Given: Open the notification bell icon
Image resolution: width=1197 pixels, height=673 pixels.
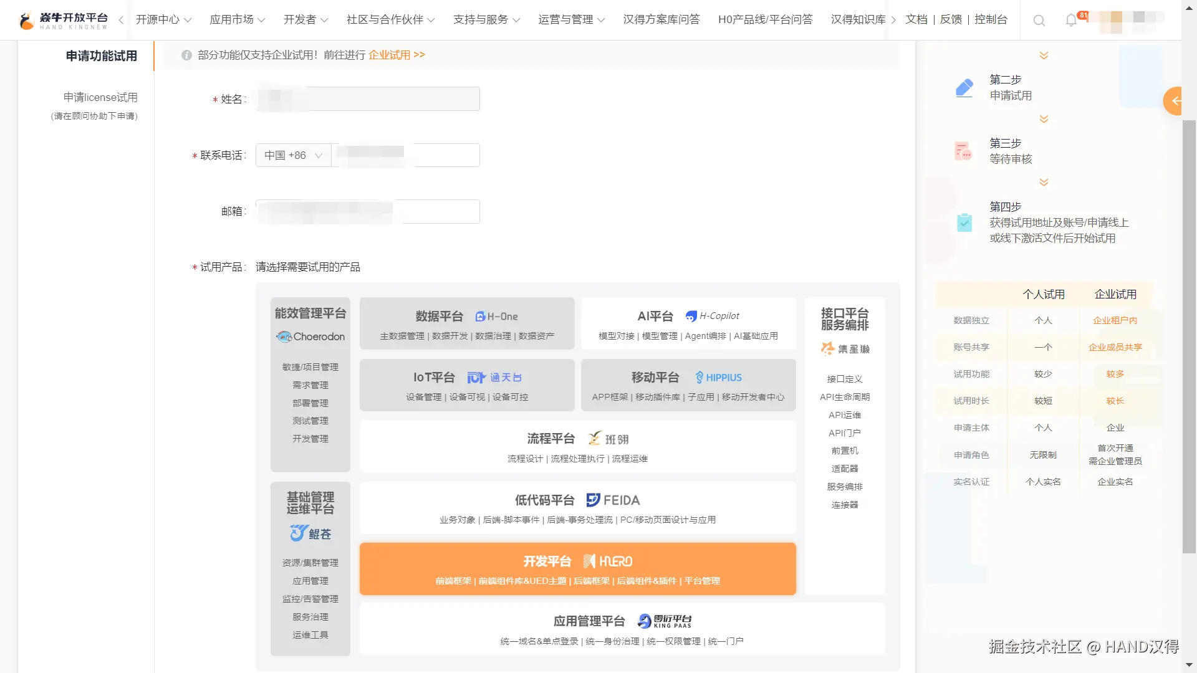Looking at the screenshot, I should (1071, 20).
